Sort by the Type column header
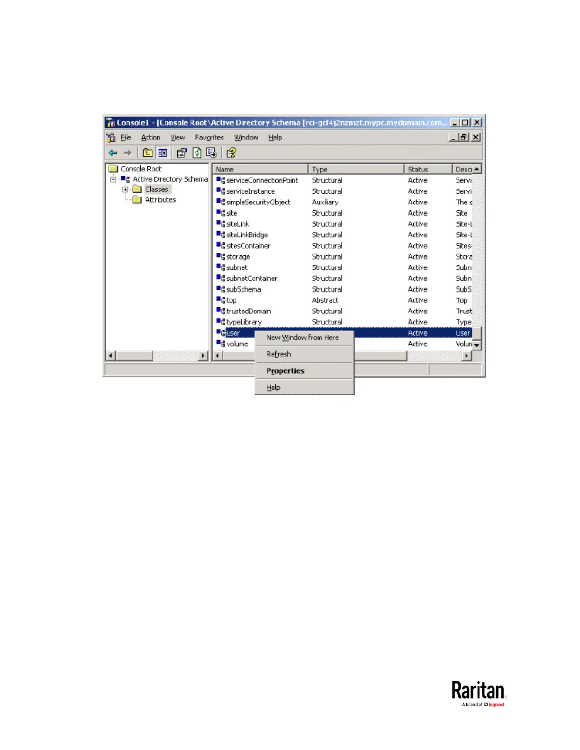 click(356, 169)
